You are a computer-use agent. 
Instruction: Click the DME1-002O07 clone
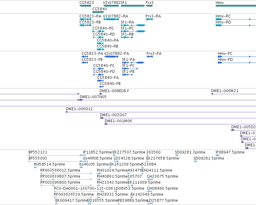tap(178, 118)
